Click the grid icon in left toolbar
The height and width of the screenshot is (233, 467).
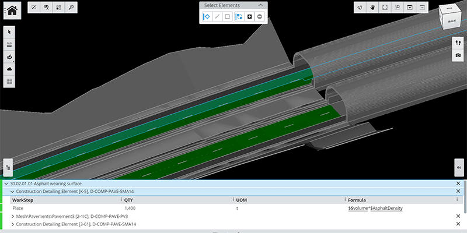point(9,82)
